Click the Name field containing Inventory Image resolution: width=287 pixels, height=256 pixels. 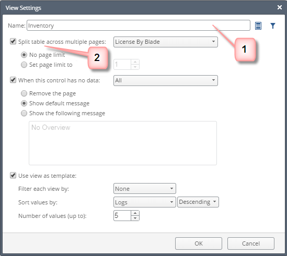[139, 26]
